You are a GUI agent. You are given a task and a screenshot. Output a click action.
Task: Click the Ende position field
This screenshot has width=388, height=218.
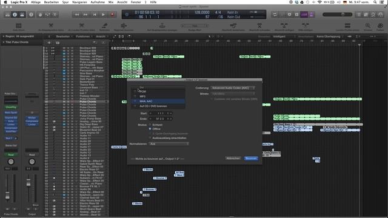161,119
